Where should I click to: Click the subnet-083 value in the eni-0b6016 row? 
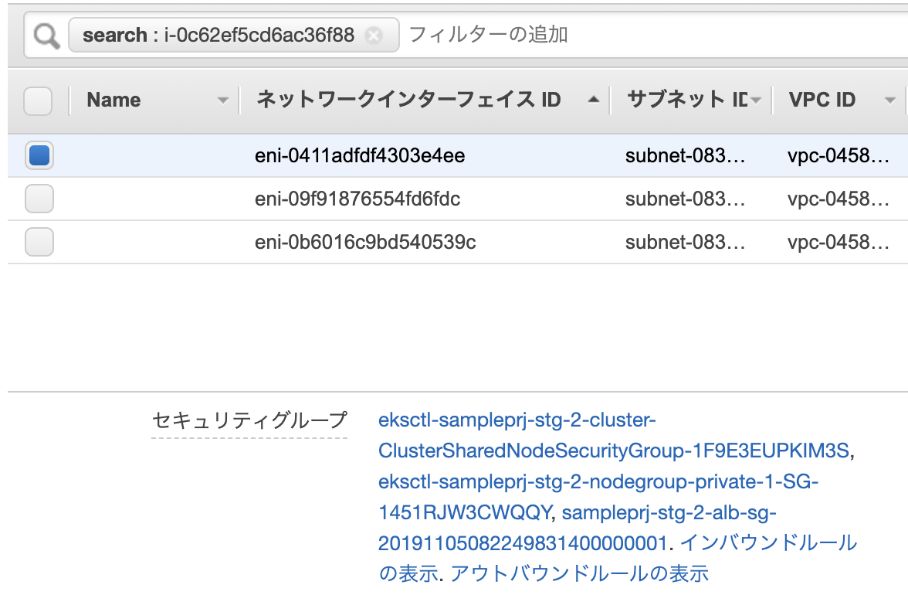coord(686,241)
